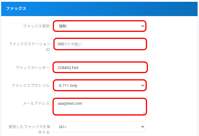
Task: Click the ファックスヘッダー label
Action: (33, 68)
